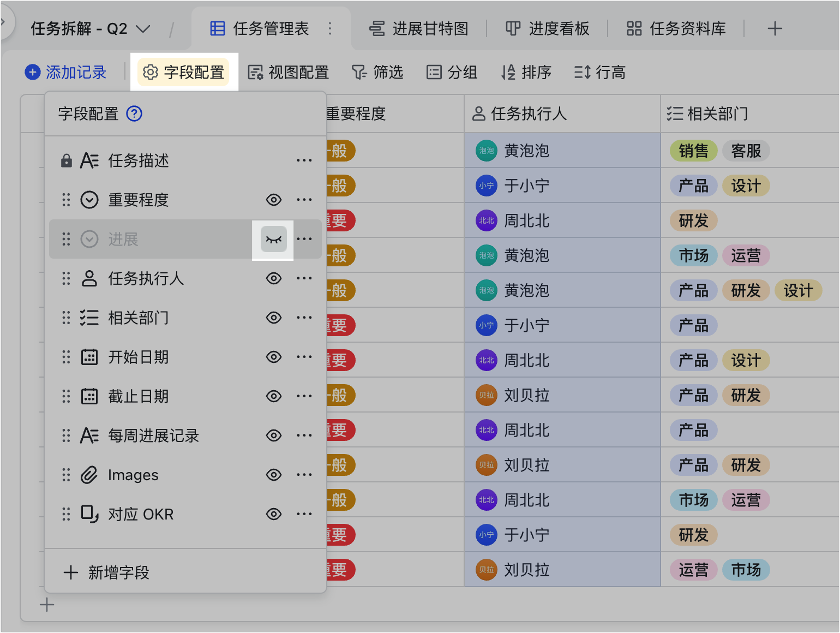Open the 行高 row height option
The height and width of the screenshot is (633, 840).
pyautogui.click(x=600, y=72)
